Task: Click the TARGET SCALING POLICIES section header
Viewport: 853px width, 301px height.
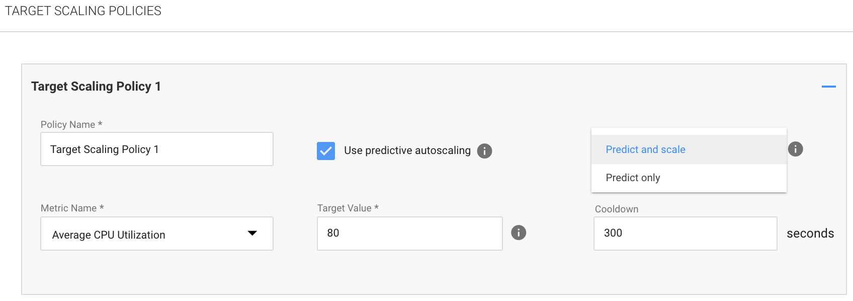Action: click(x=83, y=11)
